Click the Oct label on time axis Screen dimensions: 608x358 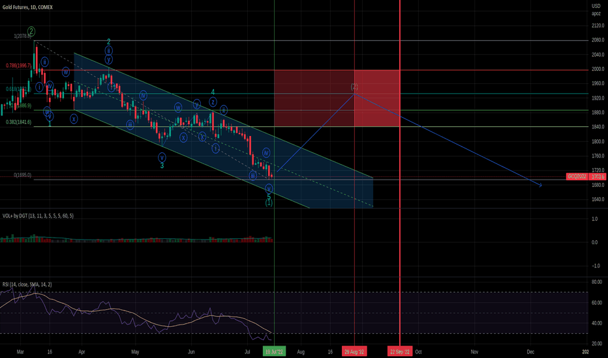pos(418,351)
